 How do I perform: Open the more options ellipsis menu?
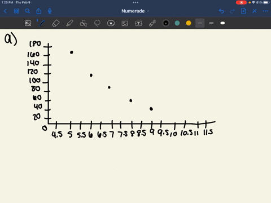[x=265, y=11]
